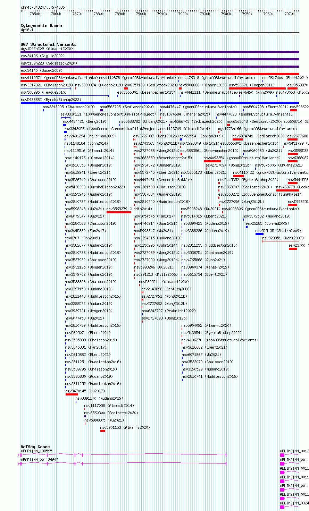Viewport: 309px width, 511px height.
Task: Select the nsv3391170 (Audano2019) label
Action: [x=99, y=398]
